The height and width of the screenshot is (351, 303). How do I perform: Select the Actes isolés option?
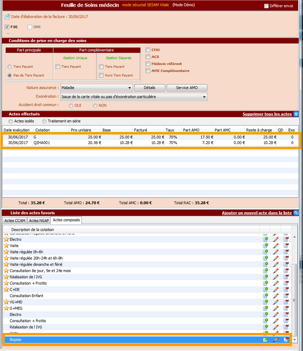[11, 121]
